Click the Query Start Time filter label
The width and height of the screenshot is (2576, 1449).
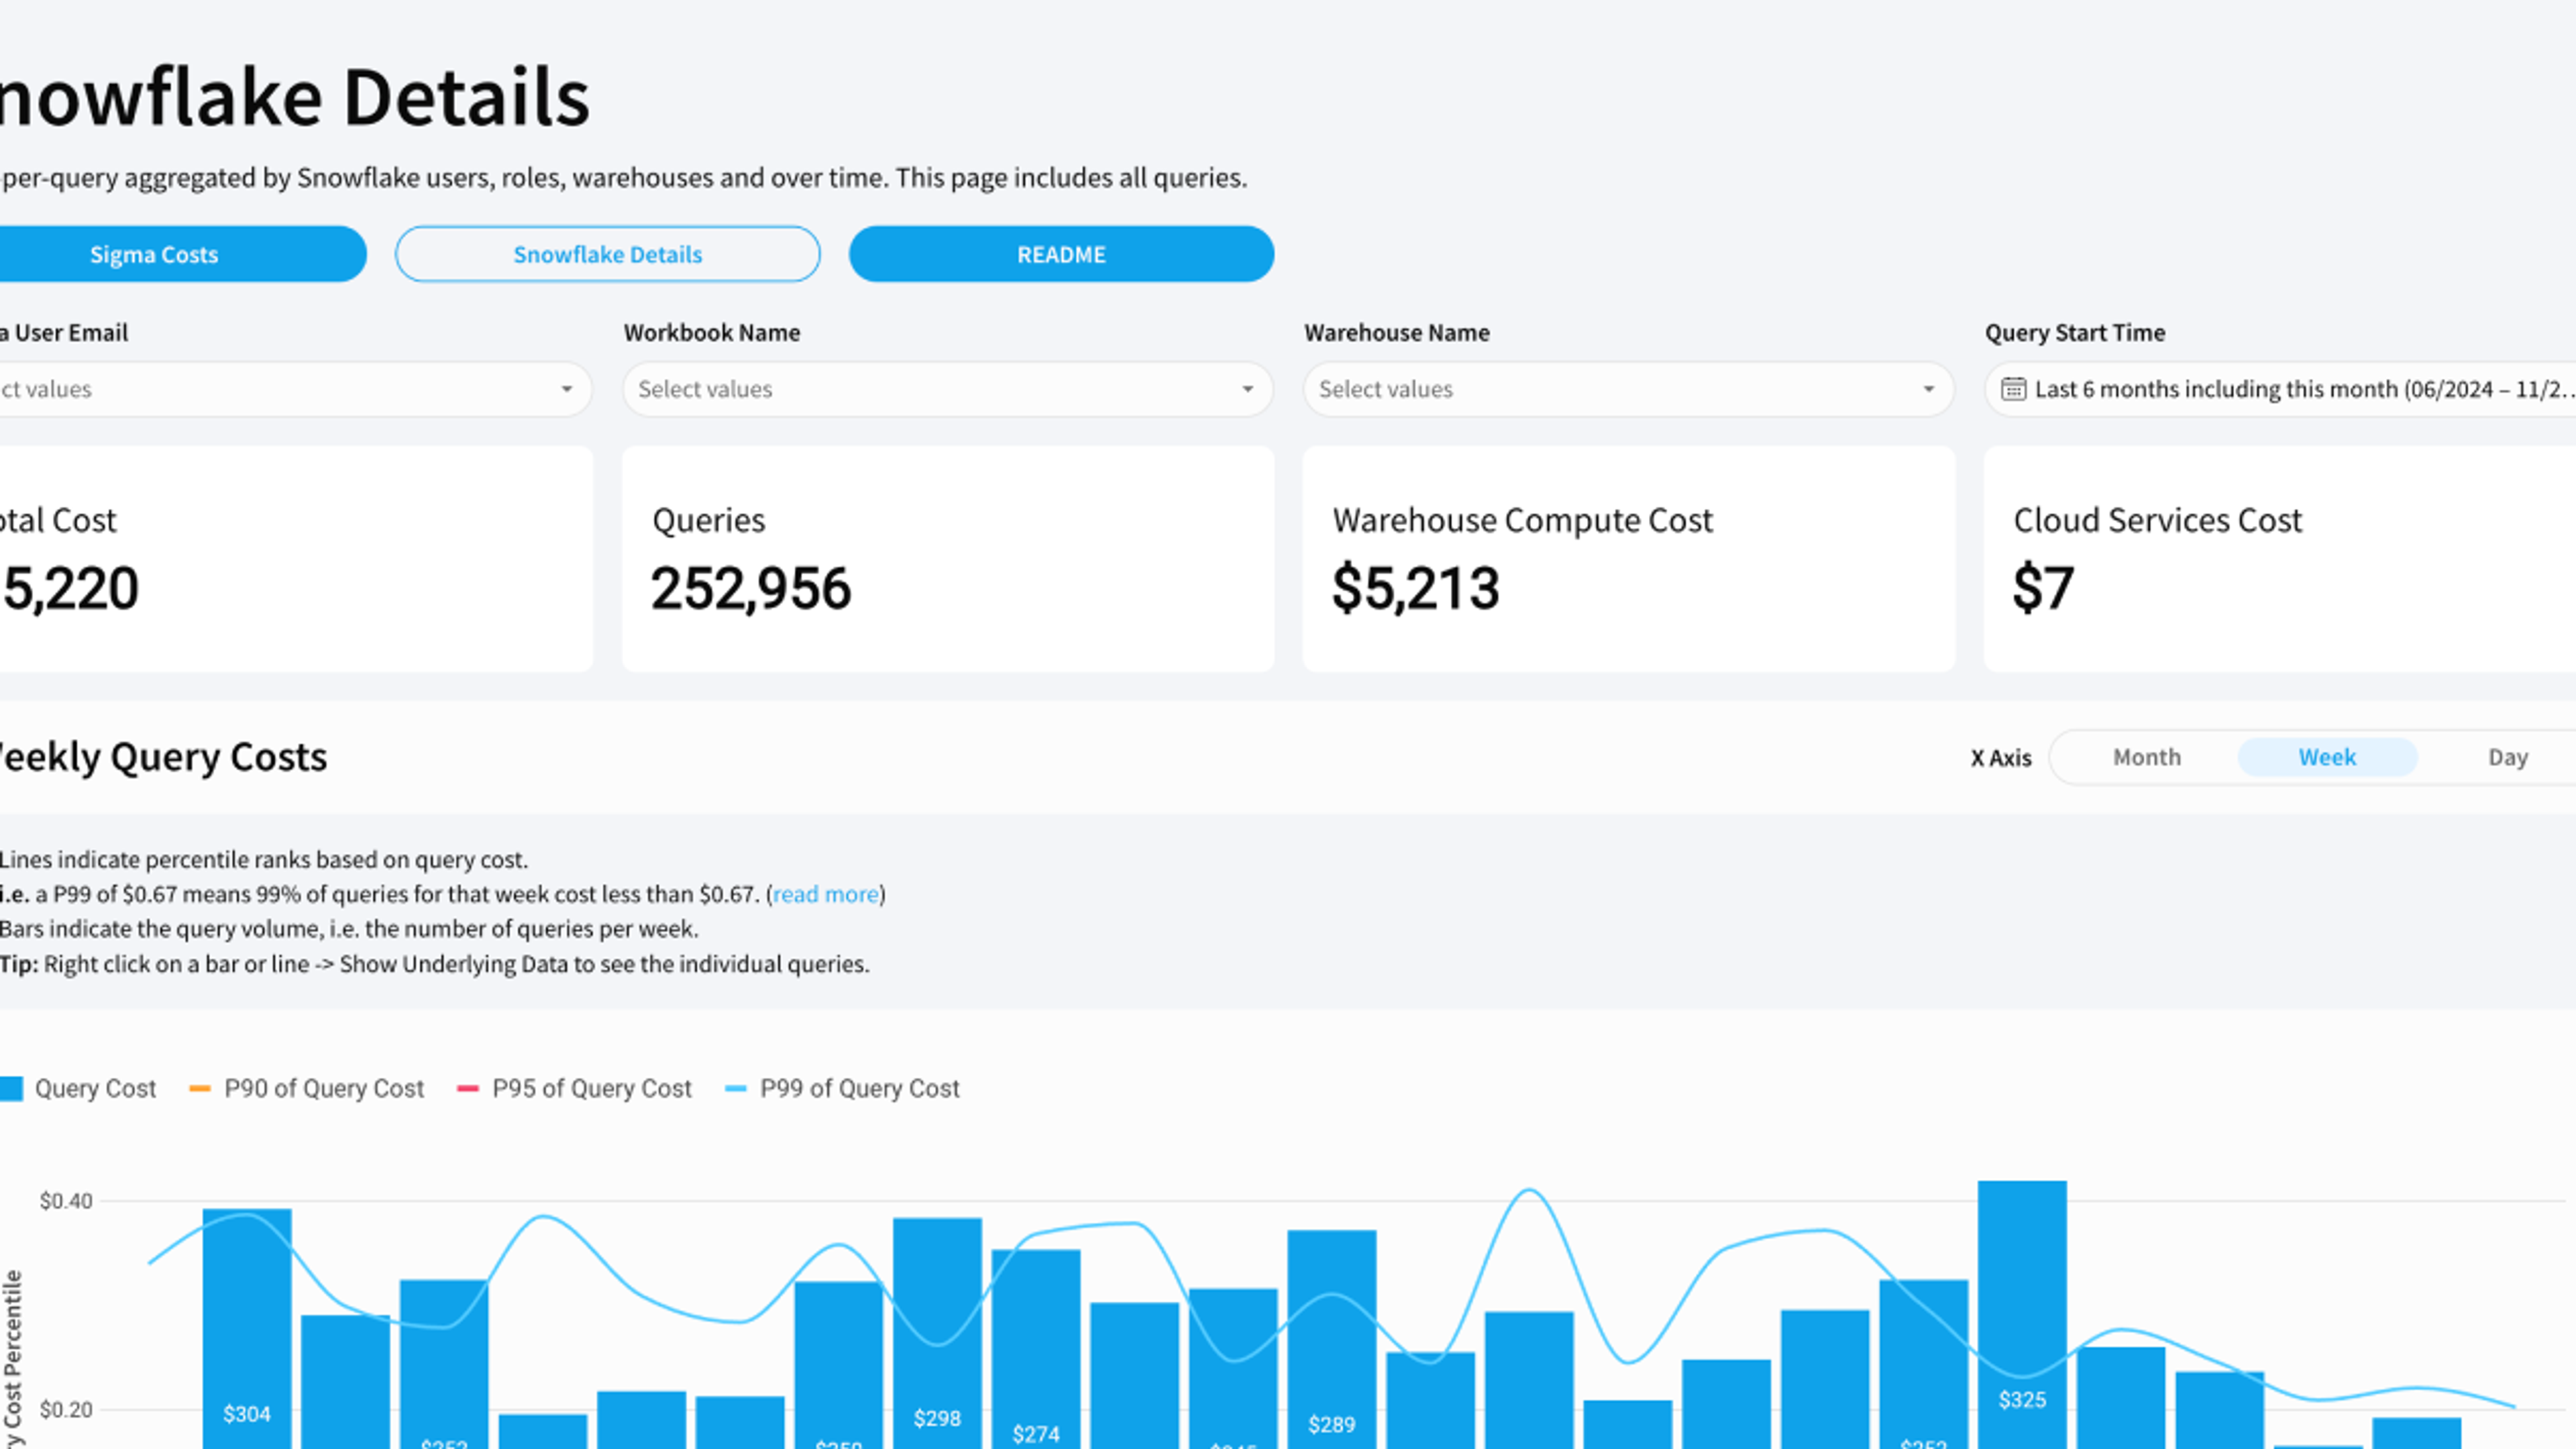[x=2075, y=332]
